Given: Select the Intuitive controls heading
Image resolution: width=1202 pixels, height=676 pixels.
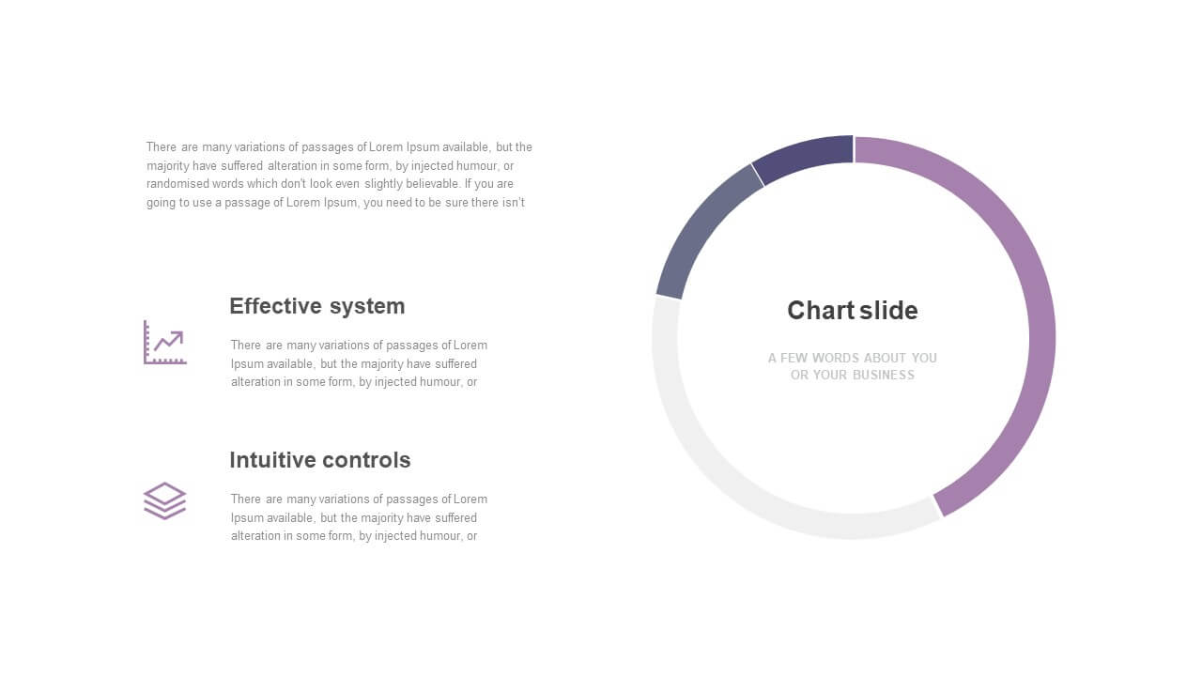Looking at the screenshot, I should [320, 460].
